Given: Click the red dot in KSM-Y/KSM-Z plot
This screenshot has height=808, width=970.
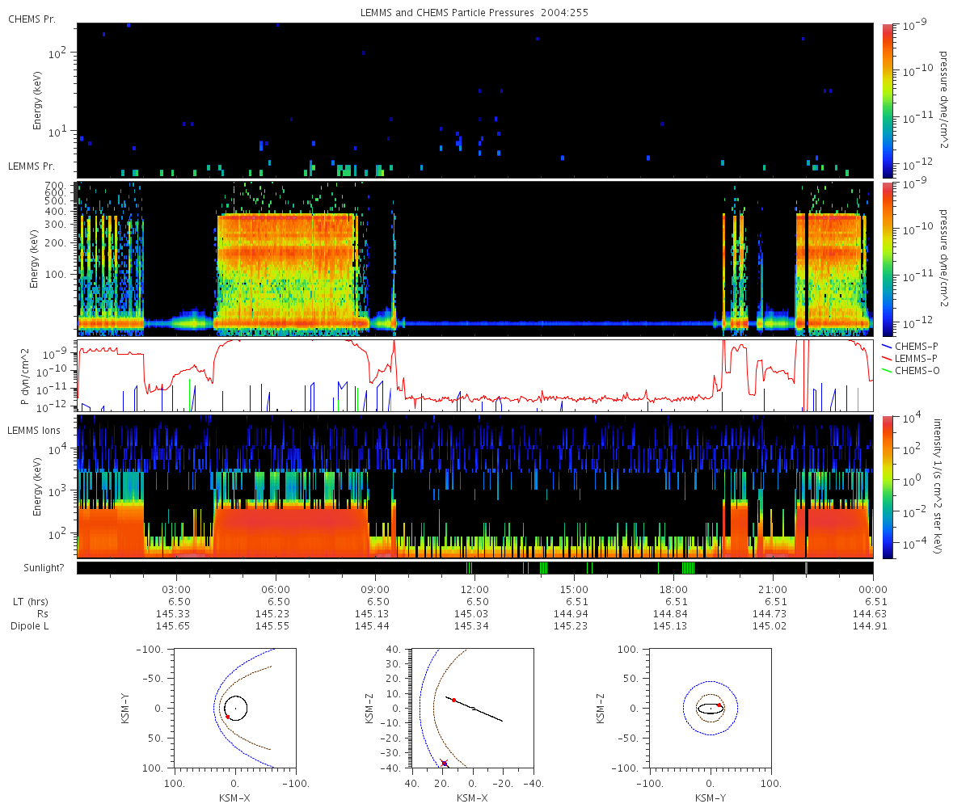Looking at the screenshot, I should click(x=719, y=705).
